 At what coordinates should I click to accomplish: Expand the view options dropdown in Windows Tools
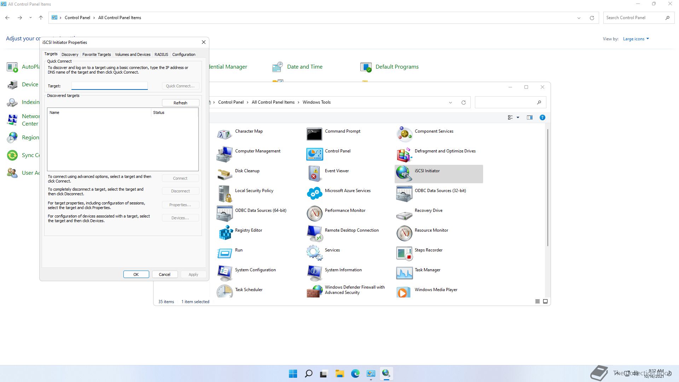click(x=518, y=117)
